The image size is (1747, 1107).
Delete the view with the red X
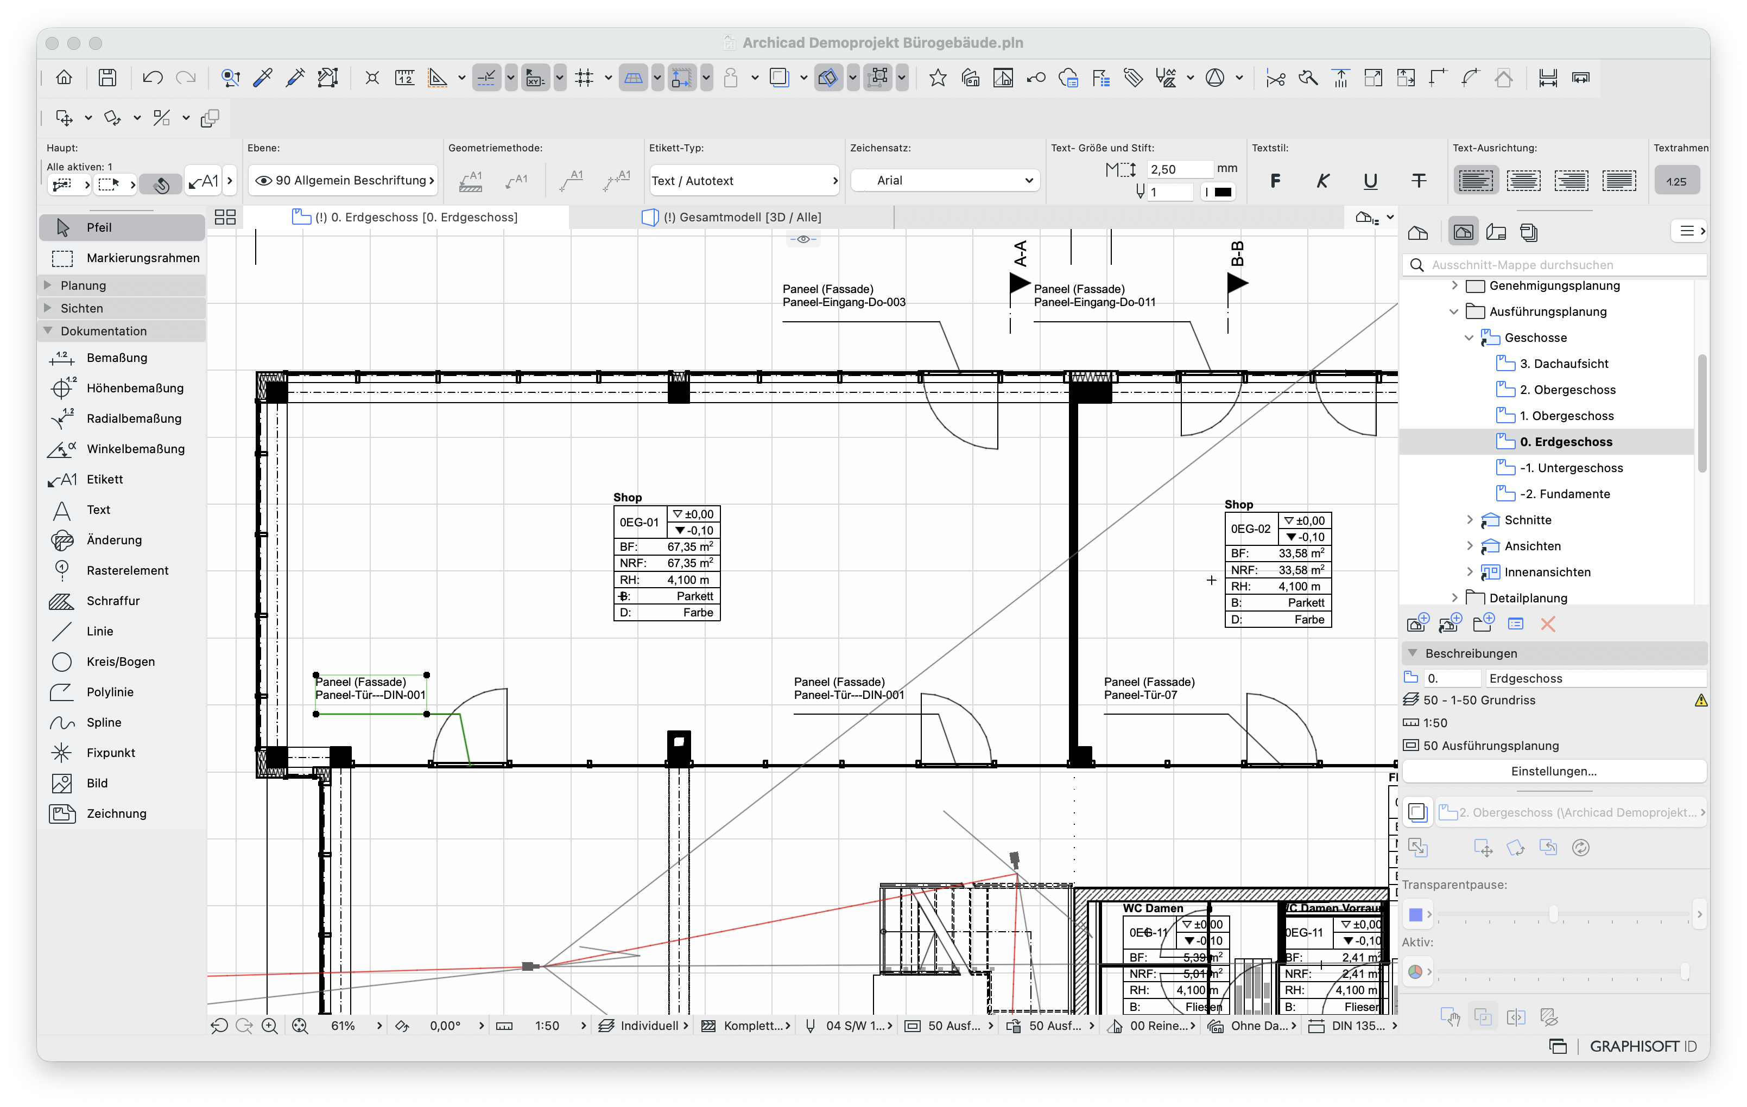[x=1548, y=624]
